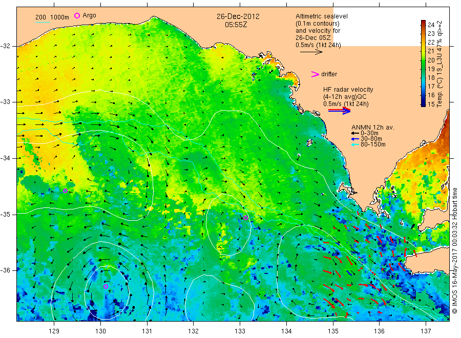This screenshot has width=461, height=338.
Task: Click the '(0.1m contours)' text
Action: coord(318,24)
